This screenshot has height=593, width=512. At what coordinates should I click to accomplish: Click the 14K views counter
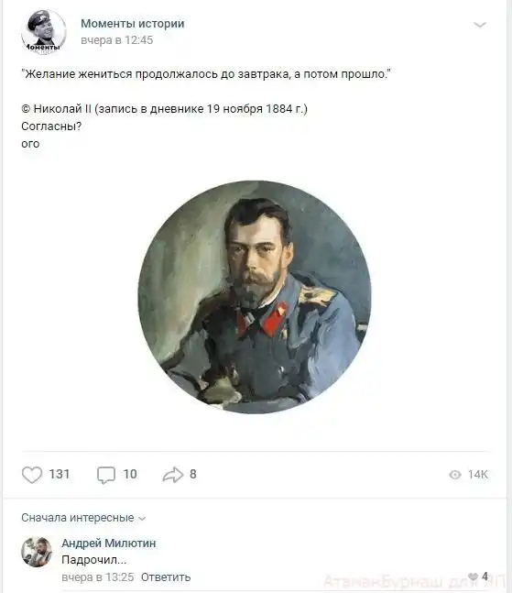478,475
